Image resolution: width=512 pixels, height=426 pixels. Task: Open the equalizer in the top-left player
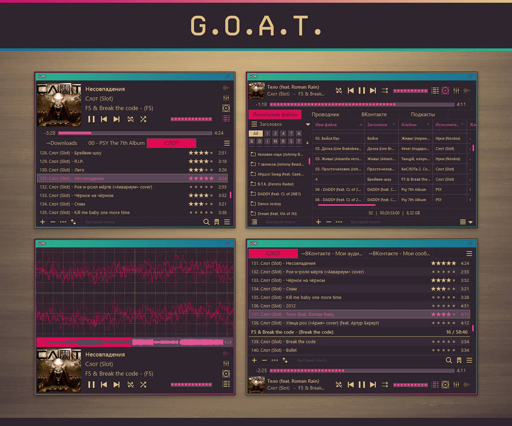[226, 98]
